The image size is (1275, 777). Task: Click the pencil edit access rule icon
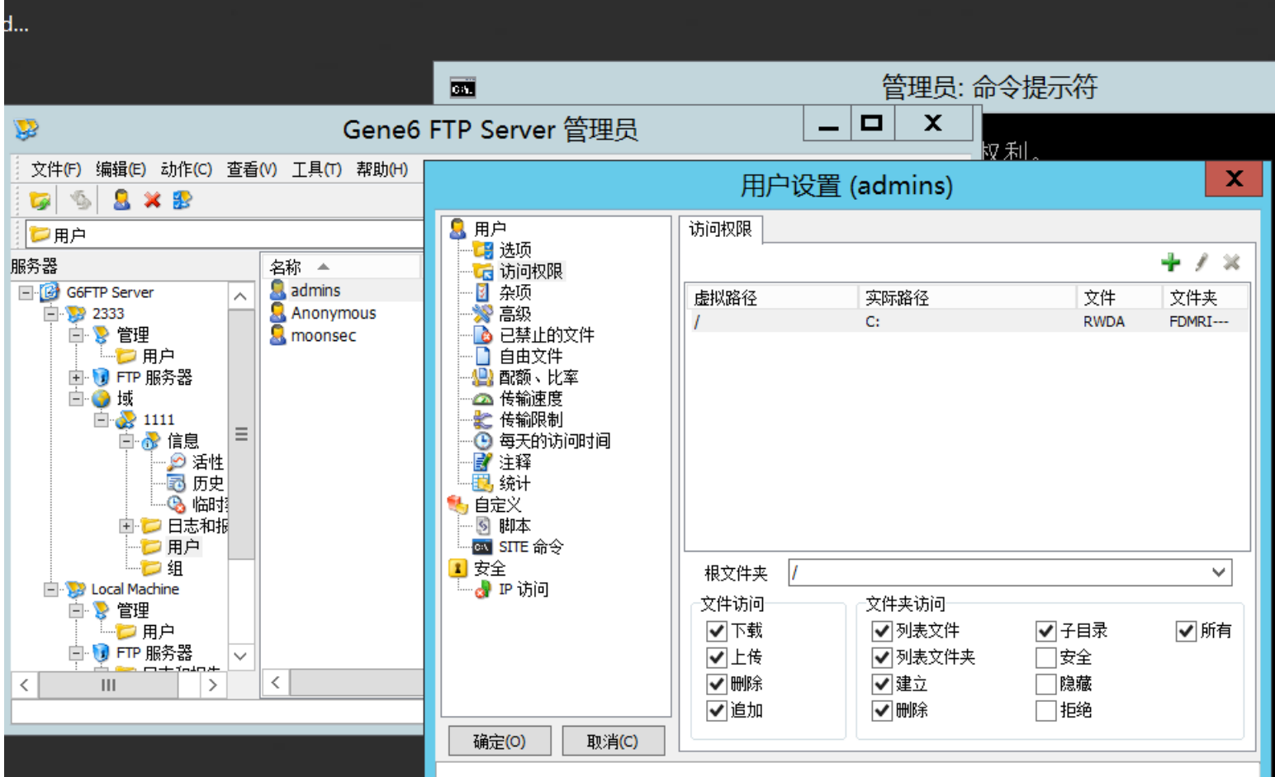pos(1202,263)
